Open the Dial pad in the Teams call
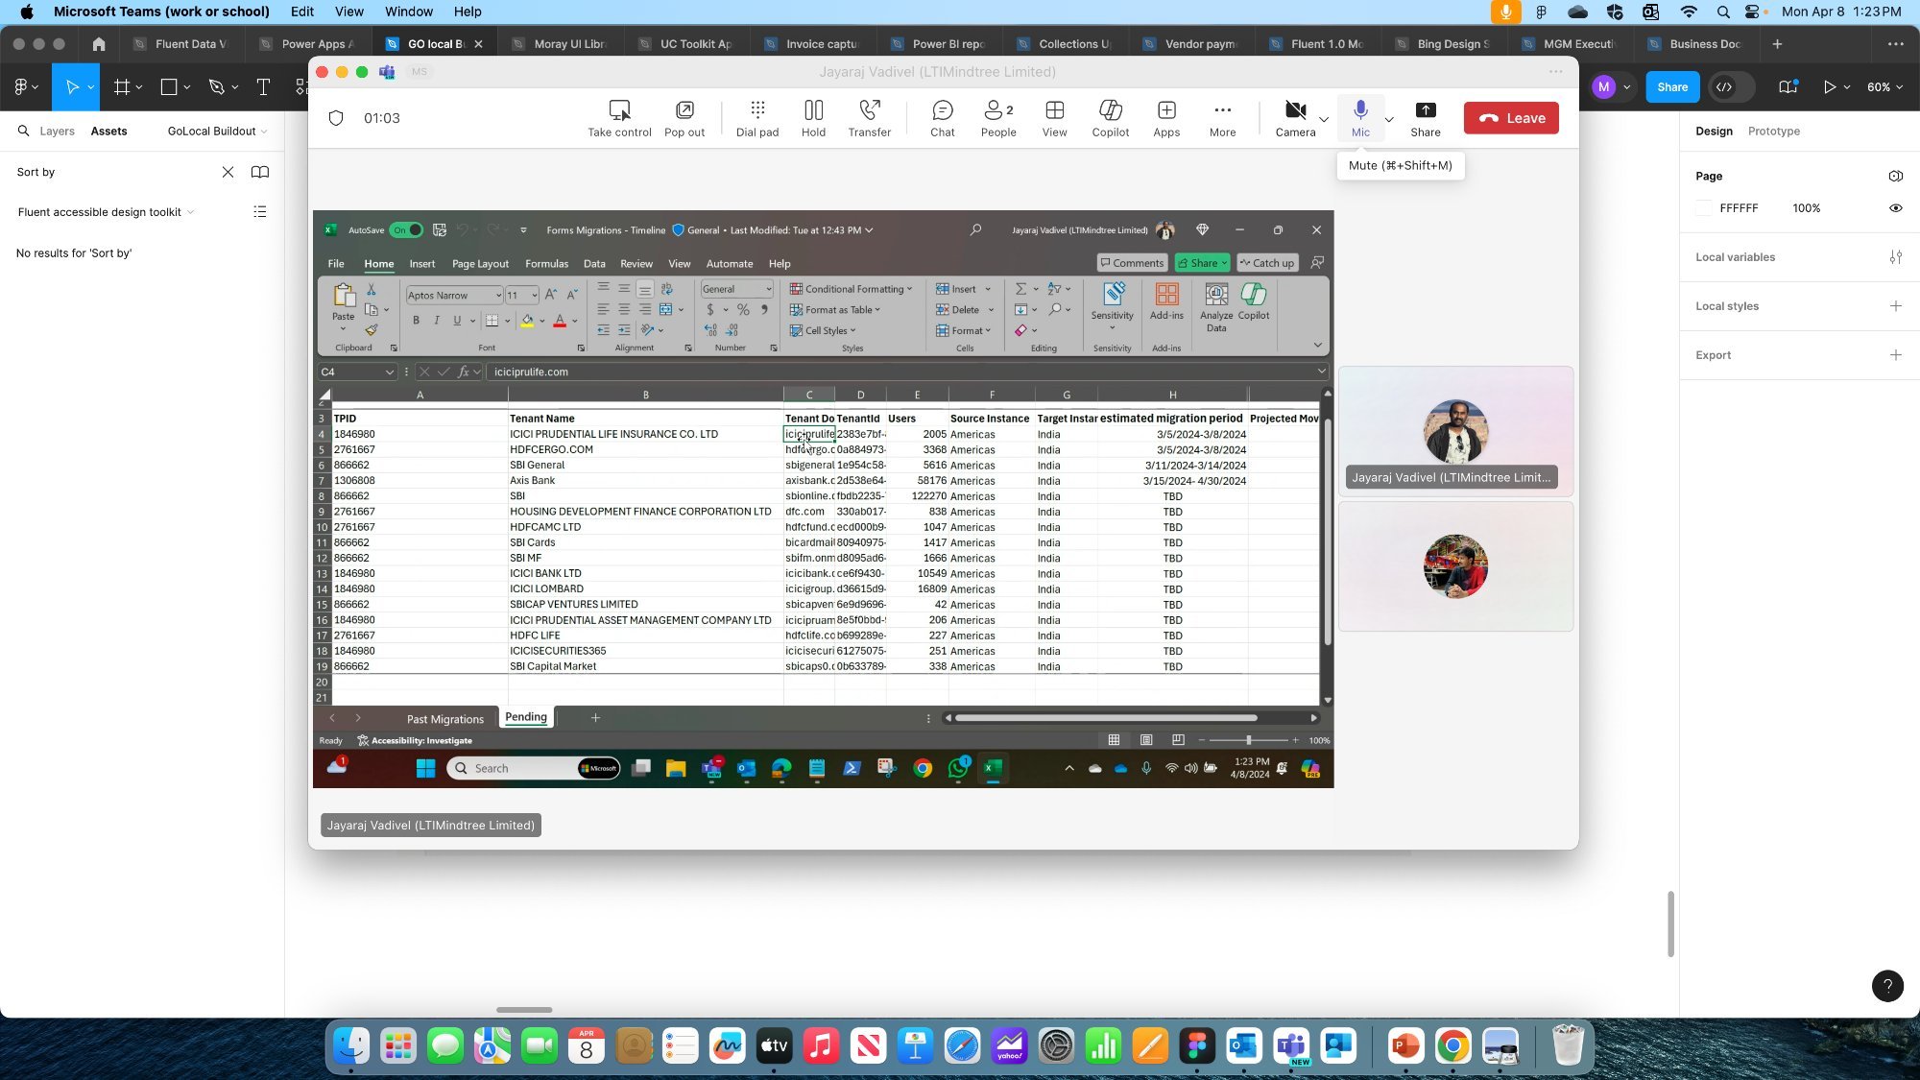The width and height of the screenshot is (1920, 1080). click(756, 117)
